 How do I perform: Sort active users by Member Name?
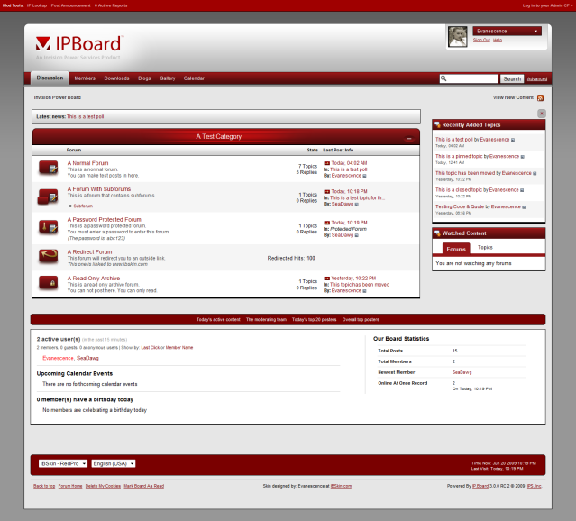click(179, 348)
